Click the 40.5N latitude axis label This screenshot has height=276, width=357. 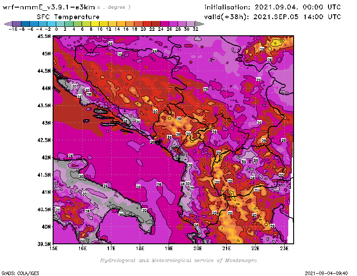point(44,209)
